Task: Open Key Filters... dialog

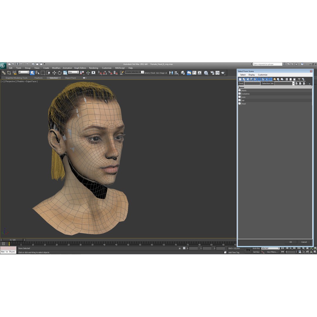Action: pos(272,252)
